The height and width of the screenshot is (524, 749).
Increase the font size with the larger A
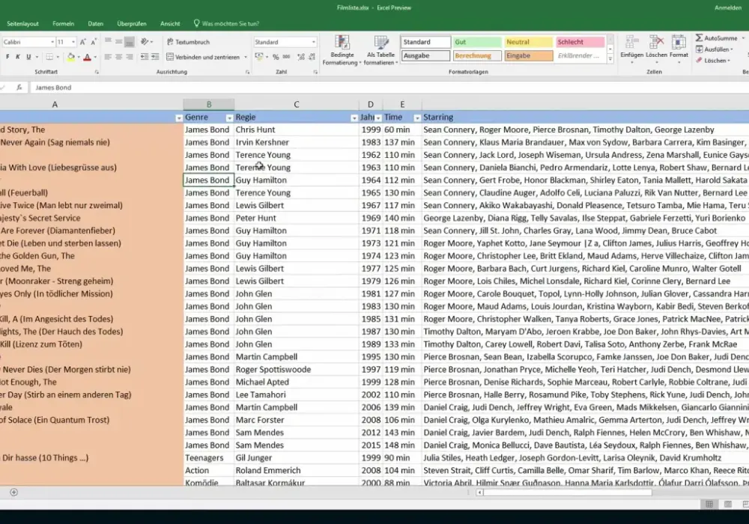[x=83, y=42]
